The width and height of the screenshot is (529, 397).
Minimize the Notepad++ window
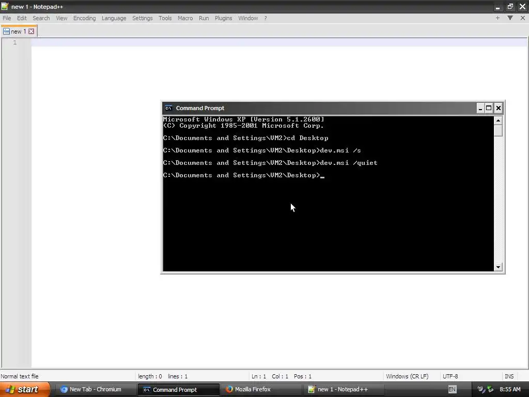click(497, 7)
